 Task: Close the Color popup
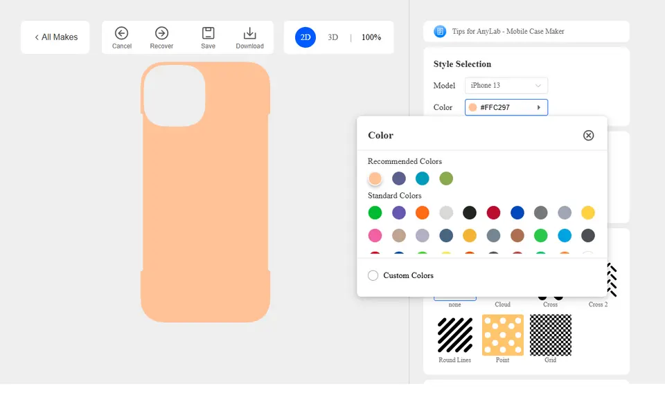pyautogui.click(x=588, y=136)
